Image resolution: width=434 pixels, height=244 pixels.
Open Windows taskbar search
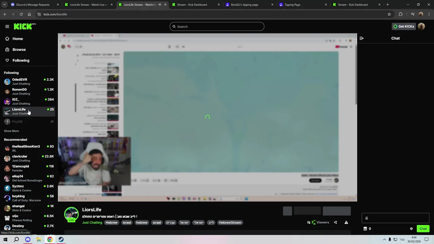pos(16,240)
